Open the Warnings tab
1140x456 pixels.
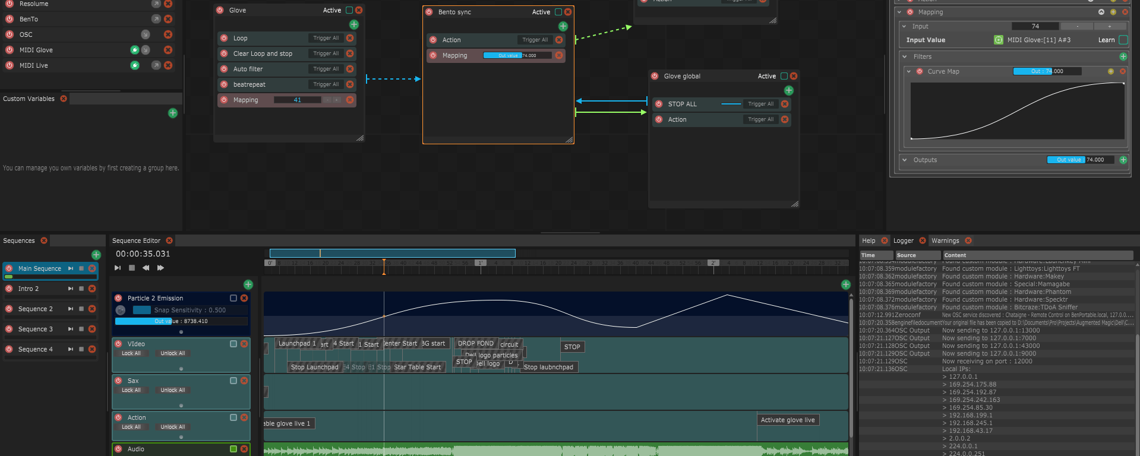pos(945,240)
